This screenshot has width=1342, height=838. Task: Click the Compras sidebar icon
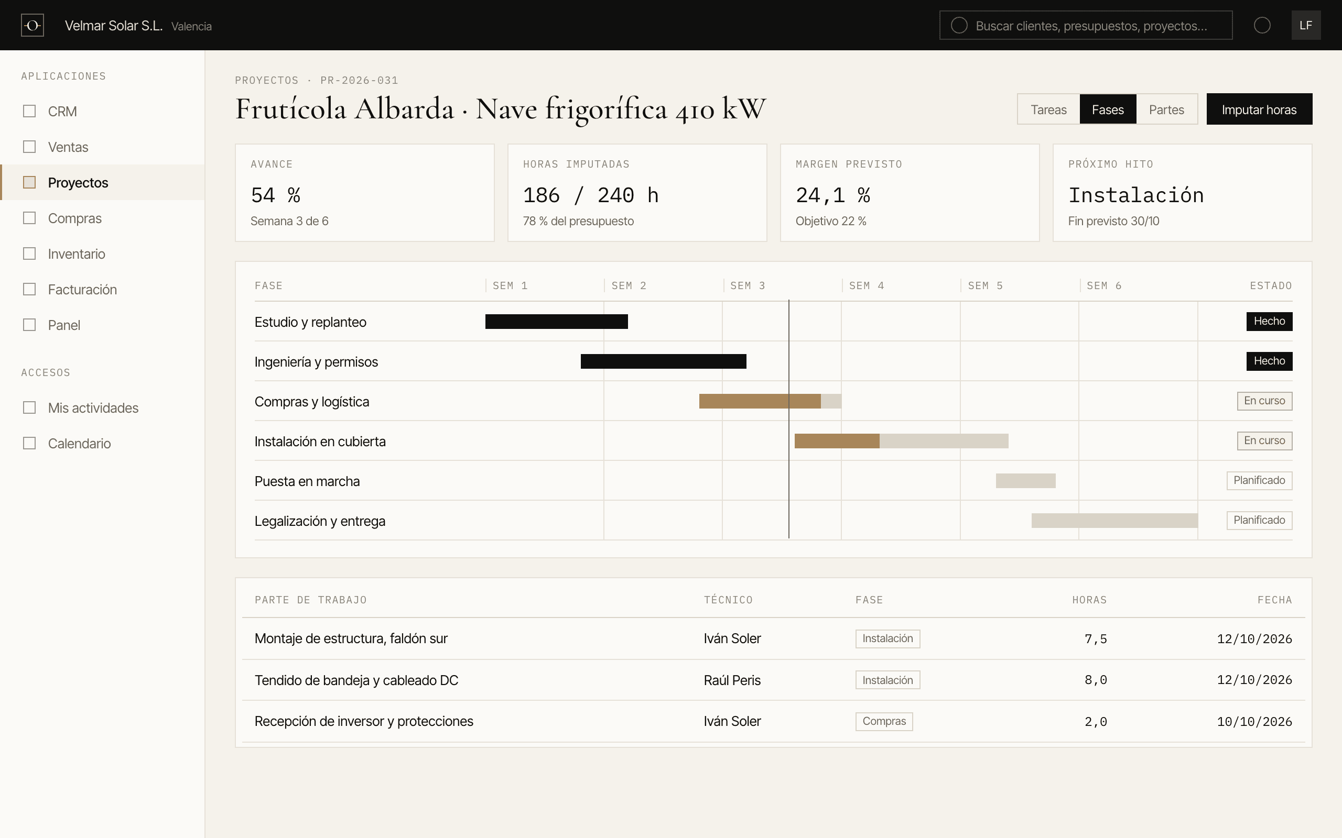point(29,218)
